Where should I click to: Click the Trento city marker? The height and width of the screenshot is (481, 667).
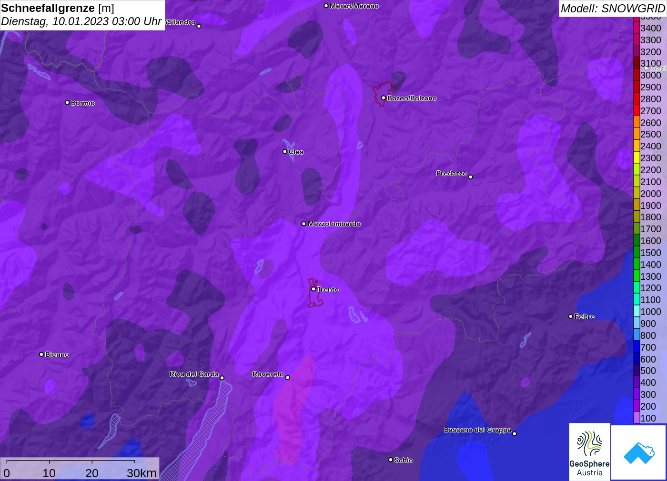(313, 289)
